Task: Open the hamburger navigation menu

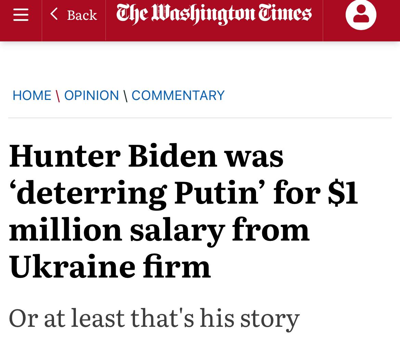Action: point(21,15)
